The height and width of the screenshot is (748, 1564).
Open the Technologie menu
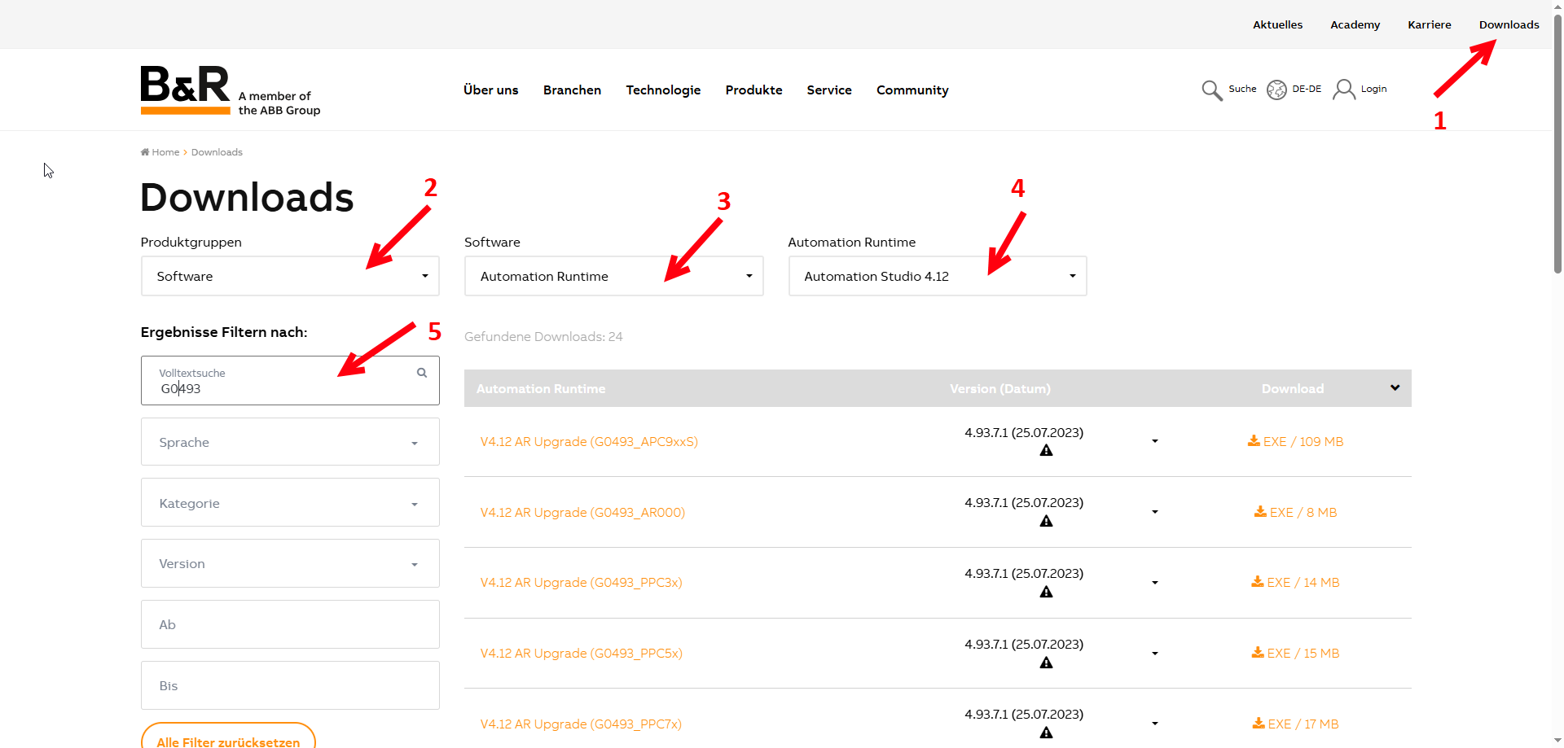(663, 90)
